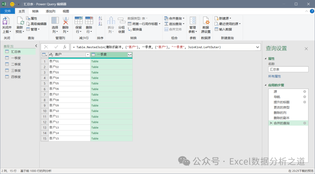Close the 查询设置 pane

306,49
